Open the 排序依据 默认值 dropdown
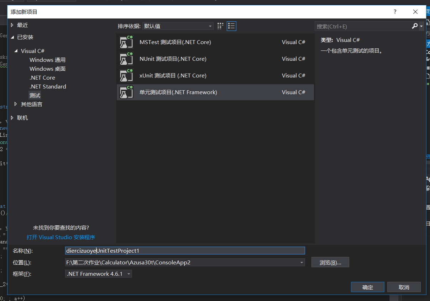This screenshot has width=430, height=301. pyautogui.click(x=178, y=26)
